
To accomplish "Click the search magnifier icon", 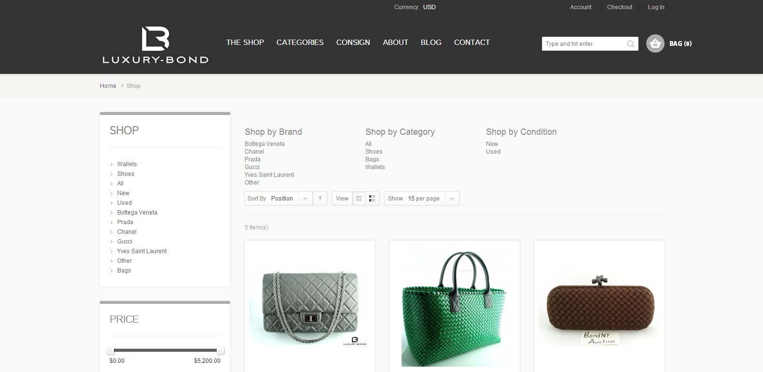I will pyautogui.click(x=631, y=44).
